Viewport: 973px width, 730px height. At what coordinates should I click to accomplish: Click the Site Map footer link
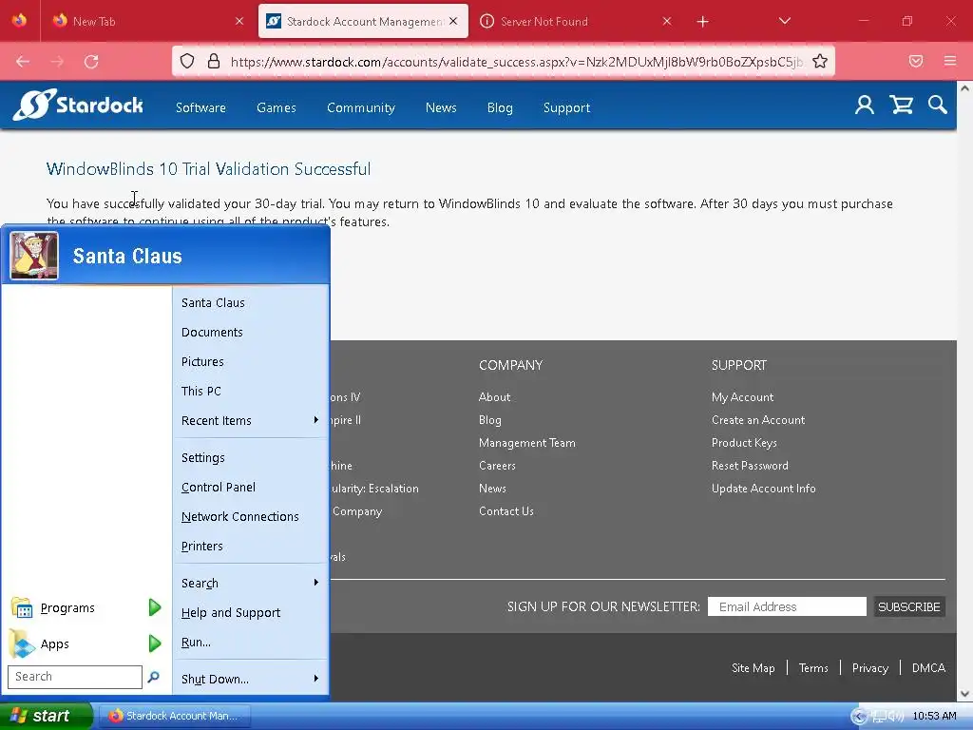(753, 668)
